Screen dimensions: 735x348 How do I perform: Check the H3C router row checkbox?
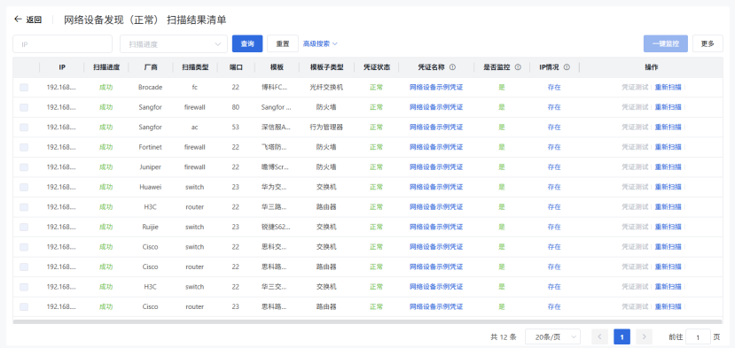[24, 207]
